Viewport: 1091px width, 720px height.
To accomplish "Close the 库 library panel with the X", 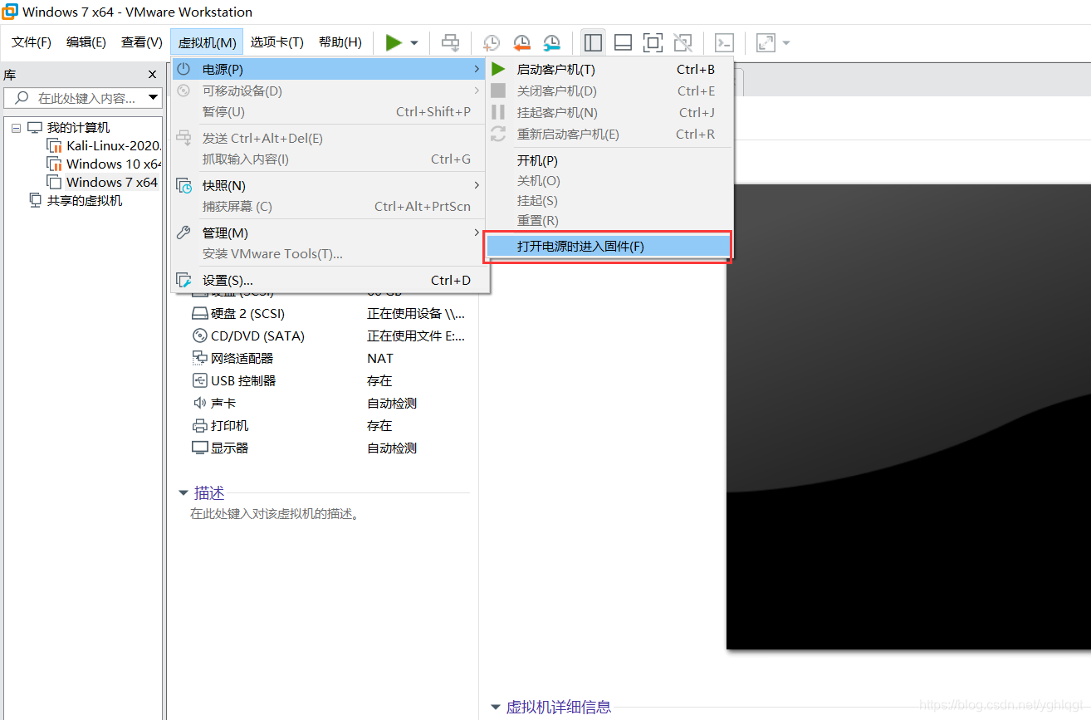I will click(x=152, y=75).
